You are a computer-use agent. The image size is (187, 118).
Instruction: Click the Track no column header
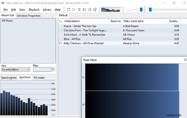tap(115, 21)
